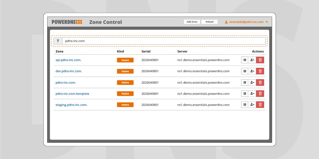The image size is (319, 159).
Task: Click the Native badge for pdns-inc.com. row
Action: [125, 83]
